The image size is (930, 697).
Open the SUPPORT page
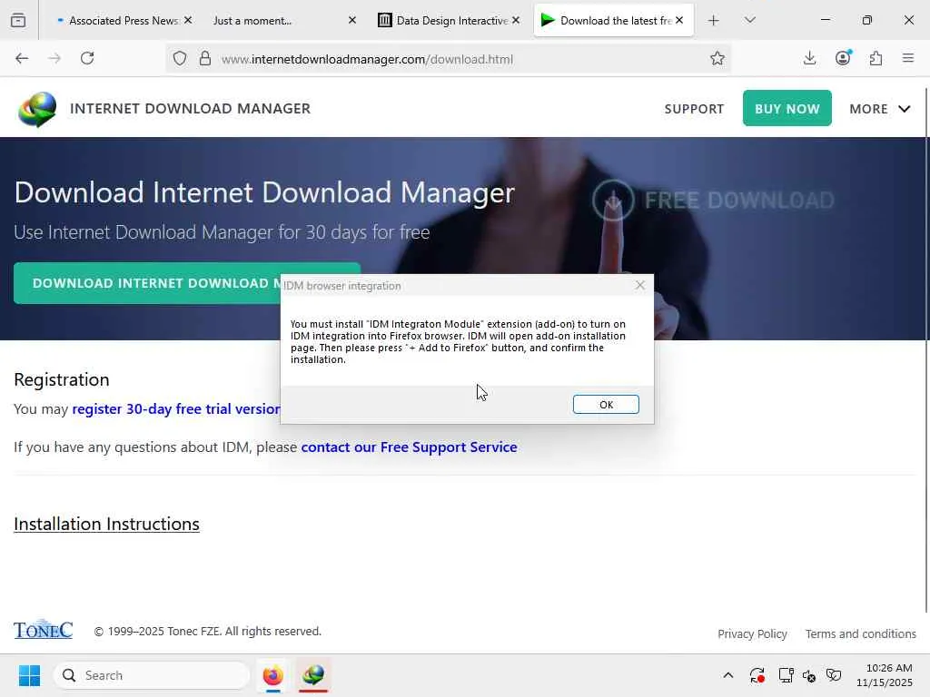[694, 109]
